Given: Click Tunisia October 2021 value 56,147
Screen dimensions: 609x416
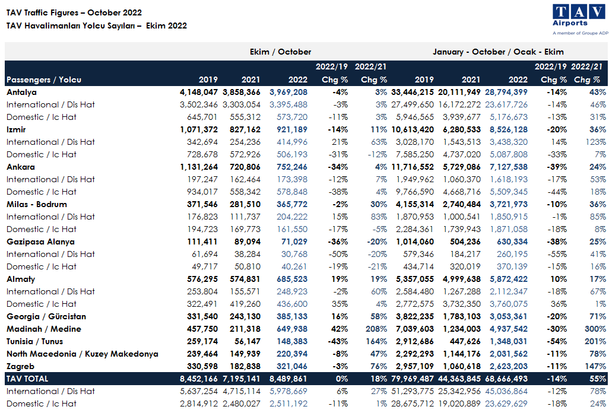Looking at the screenshot, I should tap(248, 341).
